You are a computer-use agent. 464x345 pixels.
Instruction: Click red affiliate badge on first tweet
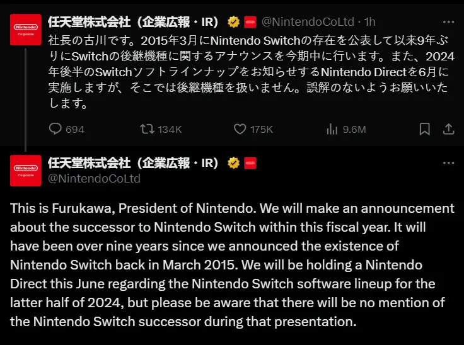pyautogui.click(x=250, y=22)
